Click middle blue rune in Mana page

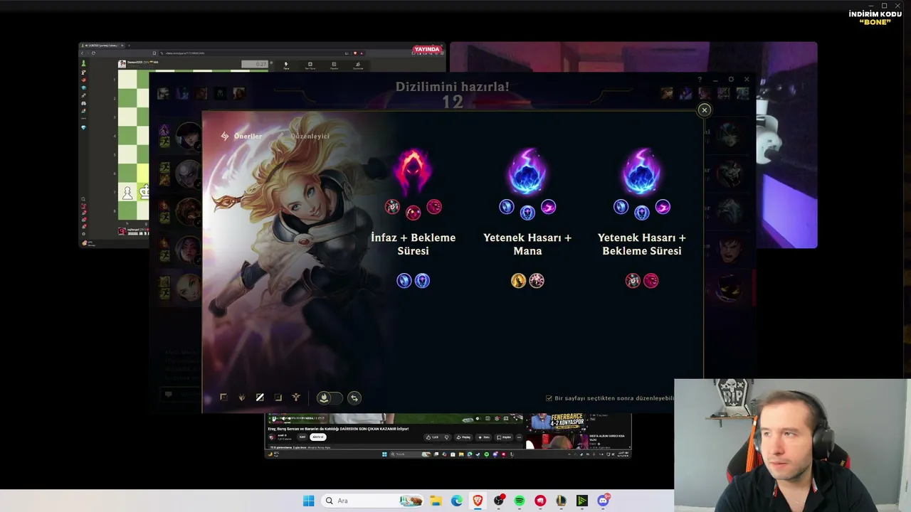point(527,213)
